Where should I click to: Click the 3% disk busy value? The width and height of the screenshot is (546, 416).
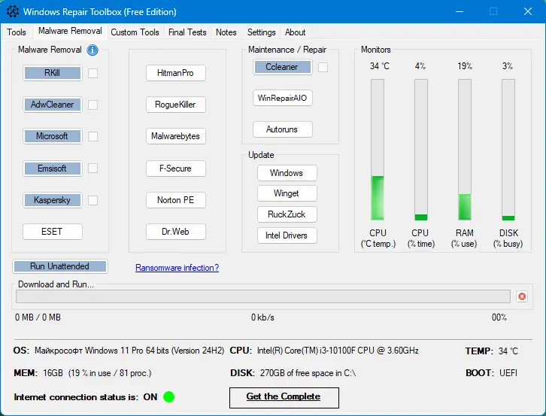508,66
